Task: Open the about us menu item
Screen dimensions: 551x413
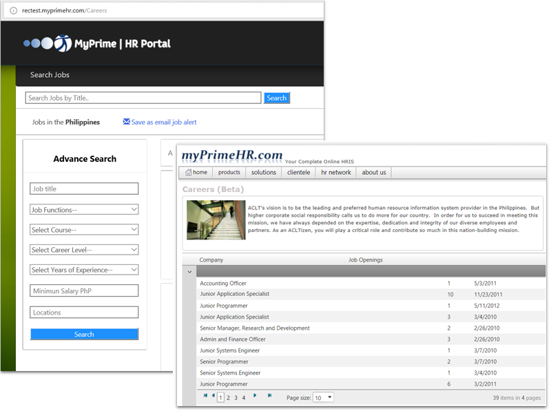Action: click(374, 172)
